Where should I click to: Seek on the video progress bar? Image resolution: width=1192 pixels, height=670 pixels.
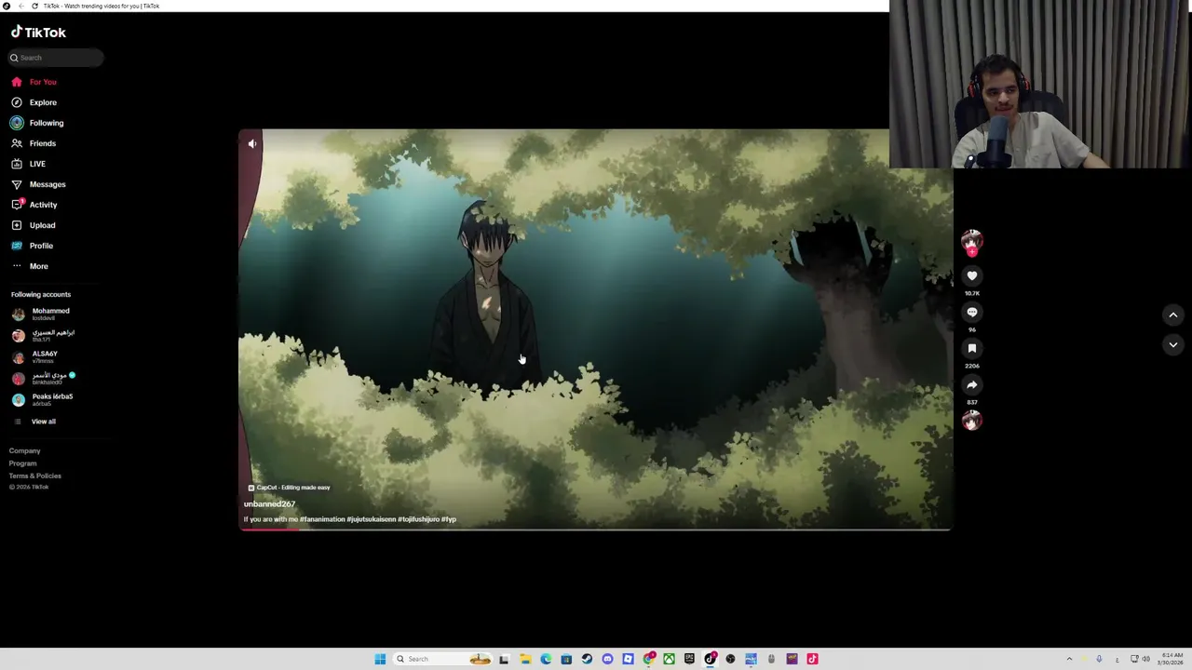[x=595, y=529]
